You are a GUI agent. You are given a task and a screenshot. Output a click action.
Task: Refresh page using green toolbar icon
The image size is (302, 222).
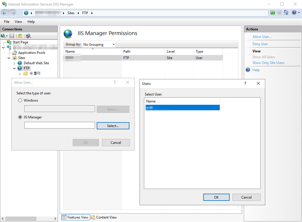tap(272, 13)
